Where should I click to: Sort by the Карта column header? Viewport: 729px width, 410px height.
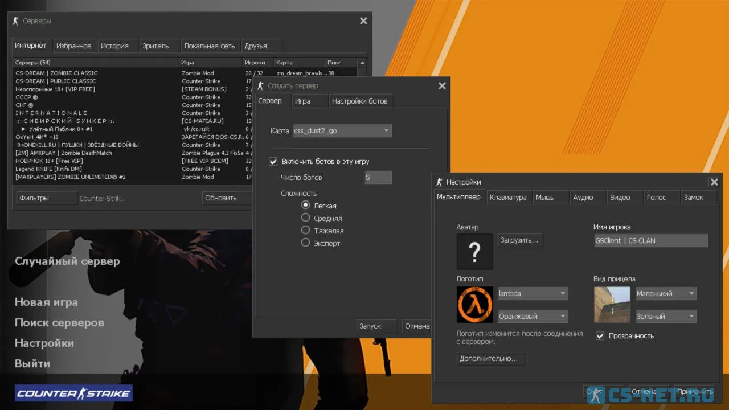pos(300,63)
